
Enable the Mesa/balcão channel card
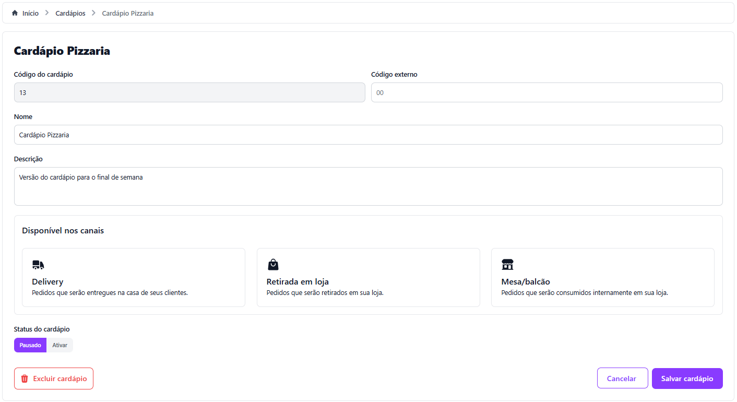click(x=602, y=277)
